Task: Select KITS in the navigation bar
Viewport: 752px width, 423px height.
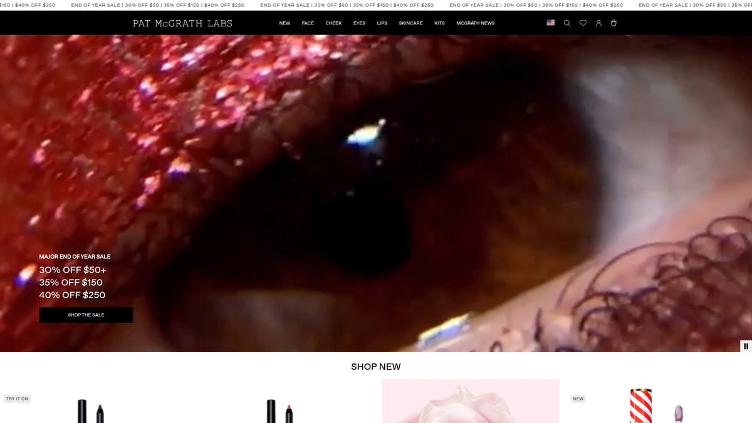Action: pos(439,23)
